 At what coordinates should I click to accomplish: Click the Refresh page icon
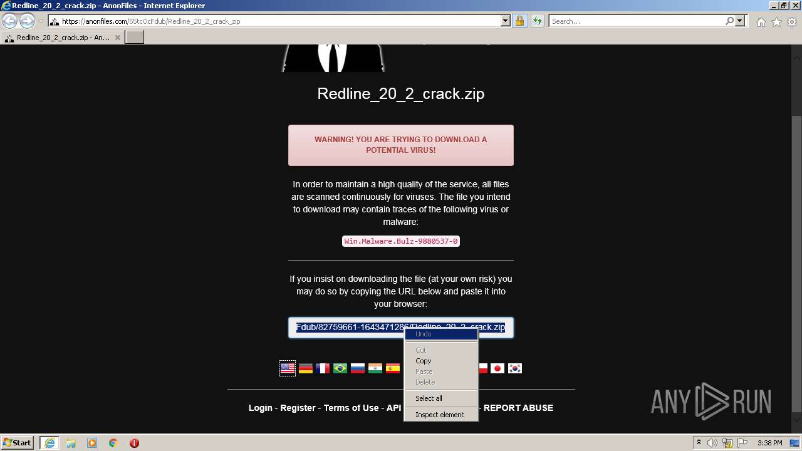(x=538, y=21)
